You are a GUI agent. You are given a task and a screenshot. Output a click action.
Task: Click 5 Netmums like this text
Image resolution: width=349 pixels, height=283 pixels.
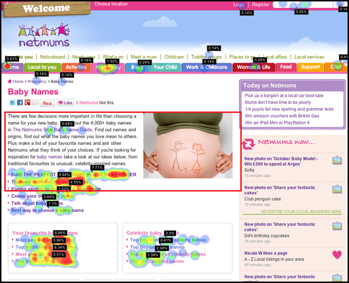tap(94, 103)
